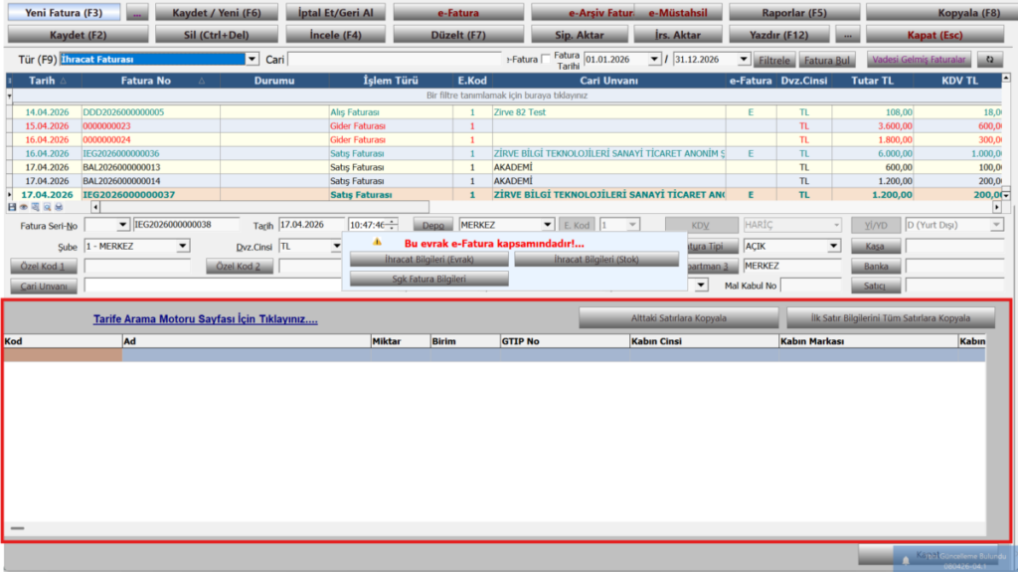This screenshot has height=572, width=1018.
Task: Click the Kapat (Esc) button
Action: click(x=934, y=35)
